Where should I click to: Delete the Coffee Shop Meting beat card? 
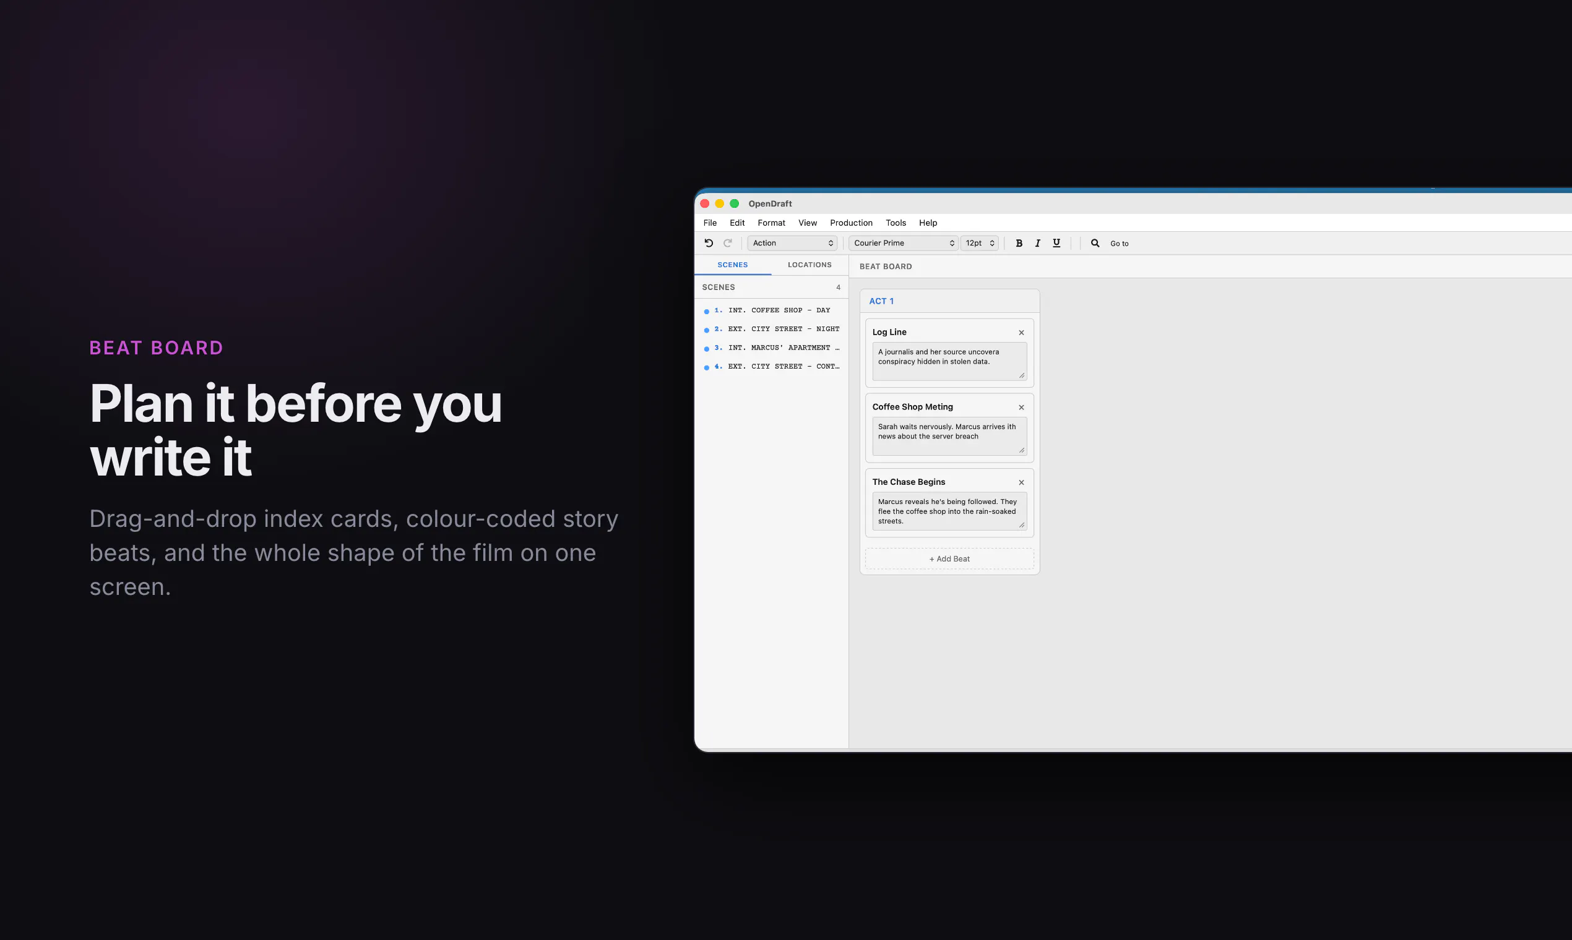click(x=1021, y=408)
